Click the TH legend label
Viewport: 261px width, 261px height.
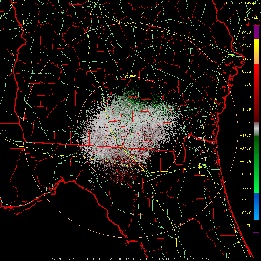(249, 226)
